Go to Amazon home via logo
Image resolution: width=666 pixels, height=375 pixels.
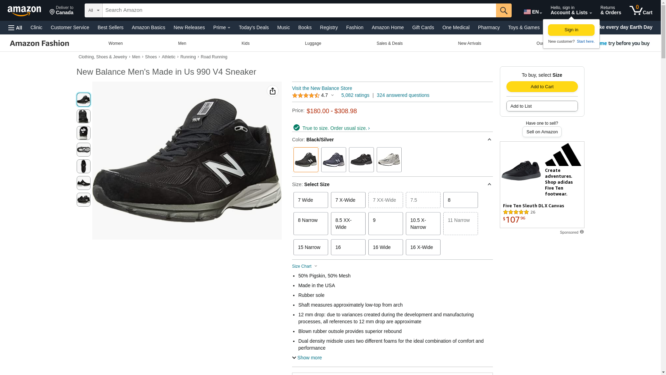24,11
